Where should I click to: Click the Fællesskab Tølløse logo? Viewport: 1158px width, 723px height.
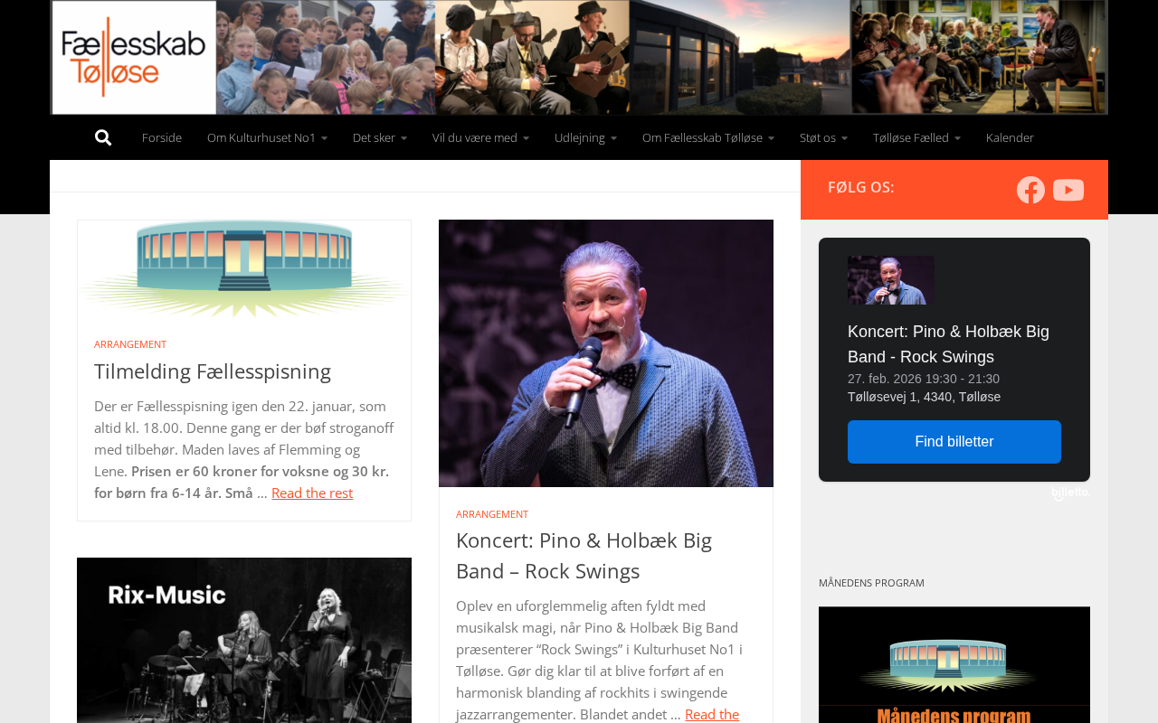click(x=134, y=57)
